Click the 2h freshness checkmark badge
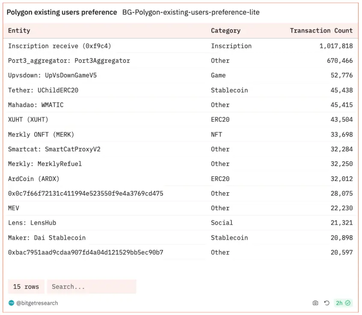The width and height of the screenshot is (362, 315). (x=343, y=303)
